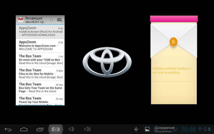
Task: Open the 15GB on Box email
Action: point(40,59)
